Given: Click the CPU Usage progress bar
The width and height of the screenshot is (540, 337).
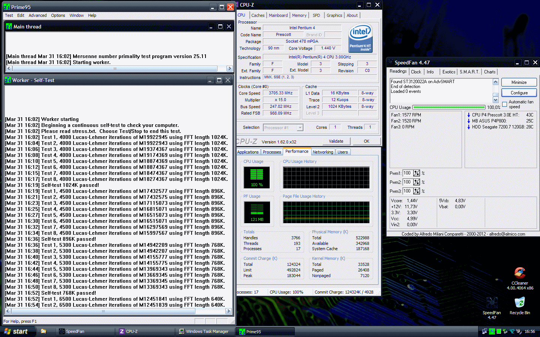Looking at the screenshot, I should click(449, 107).
